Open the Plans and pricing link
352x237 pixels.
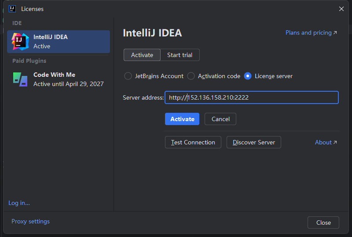pos(311,33)
